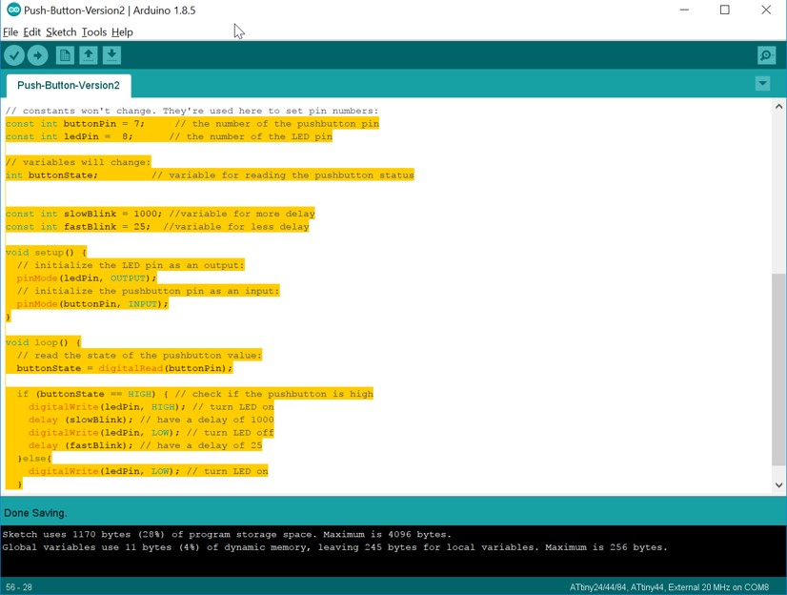Click the 'Global variables use 11 bytes' line
The width and height of the screenshot is (787, 595).
point(334,547)
